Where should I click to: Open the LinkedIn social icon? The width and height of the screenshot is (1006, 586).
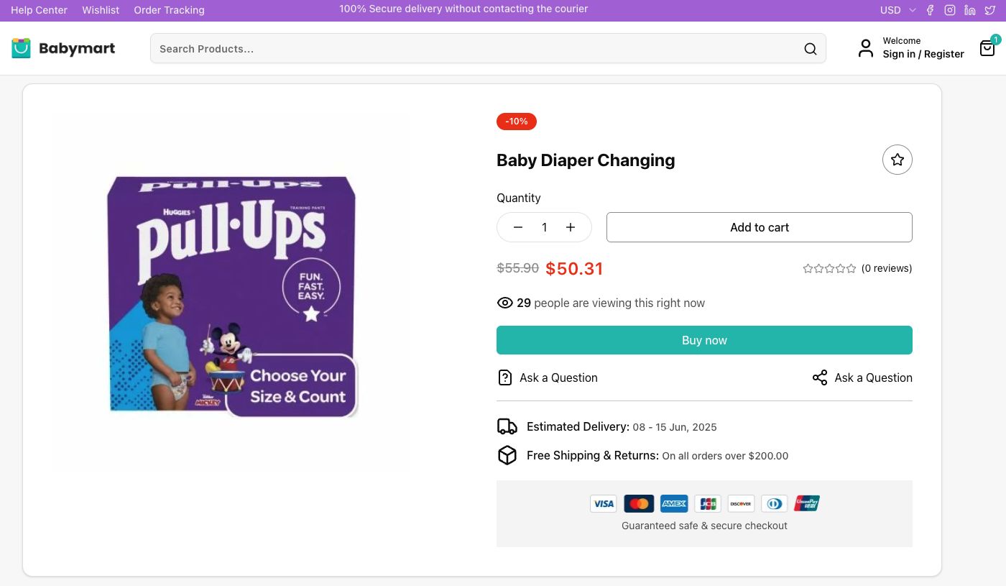click(x=970, y=10)
